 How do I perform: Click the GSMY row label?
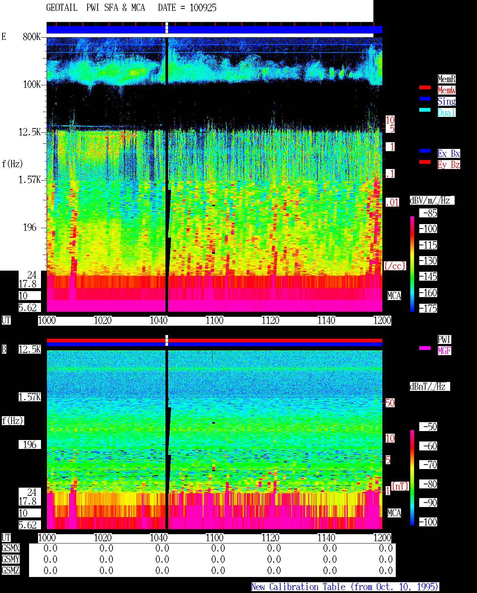(x=11, y=559)
